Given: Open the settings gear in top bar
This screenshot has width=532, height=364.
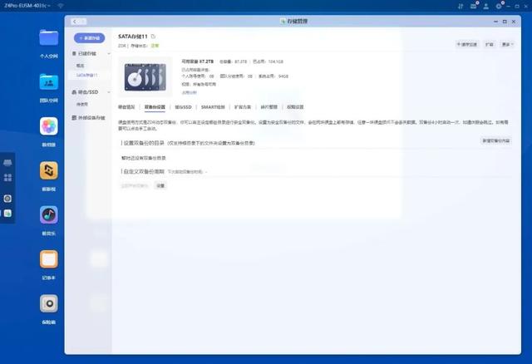Looking at the screenshot, I should [x=499, y=6].
